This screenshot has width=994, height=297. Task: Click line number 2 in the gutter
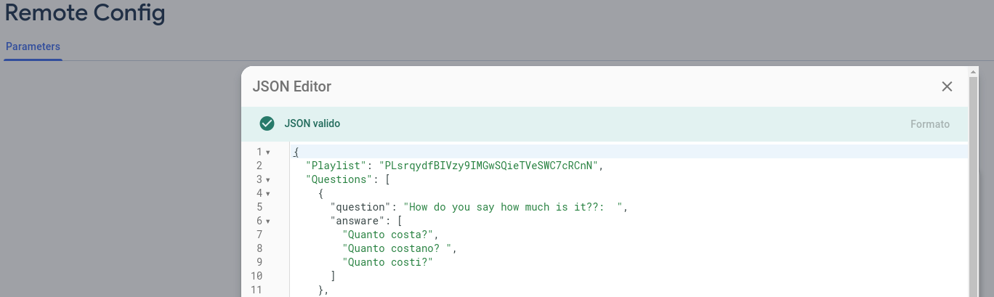click(259, 166)
